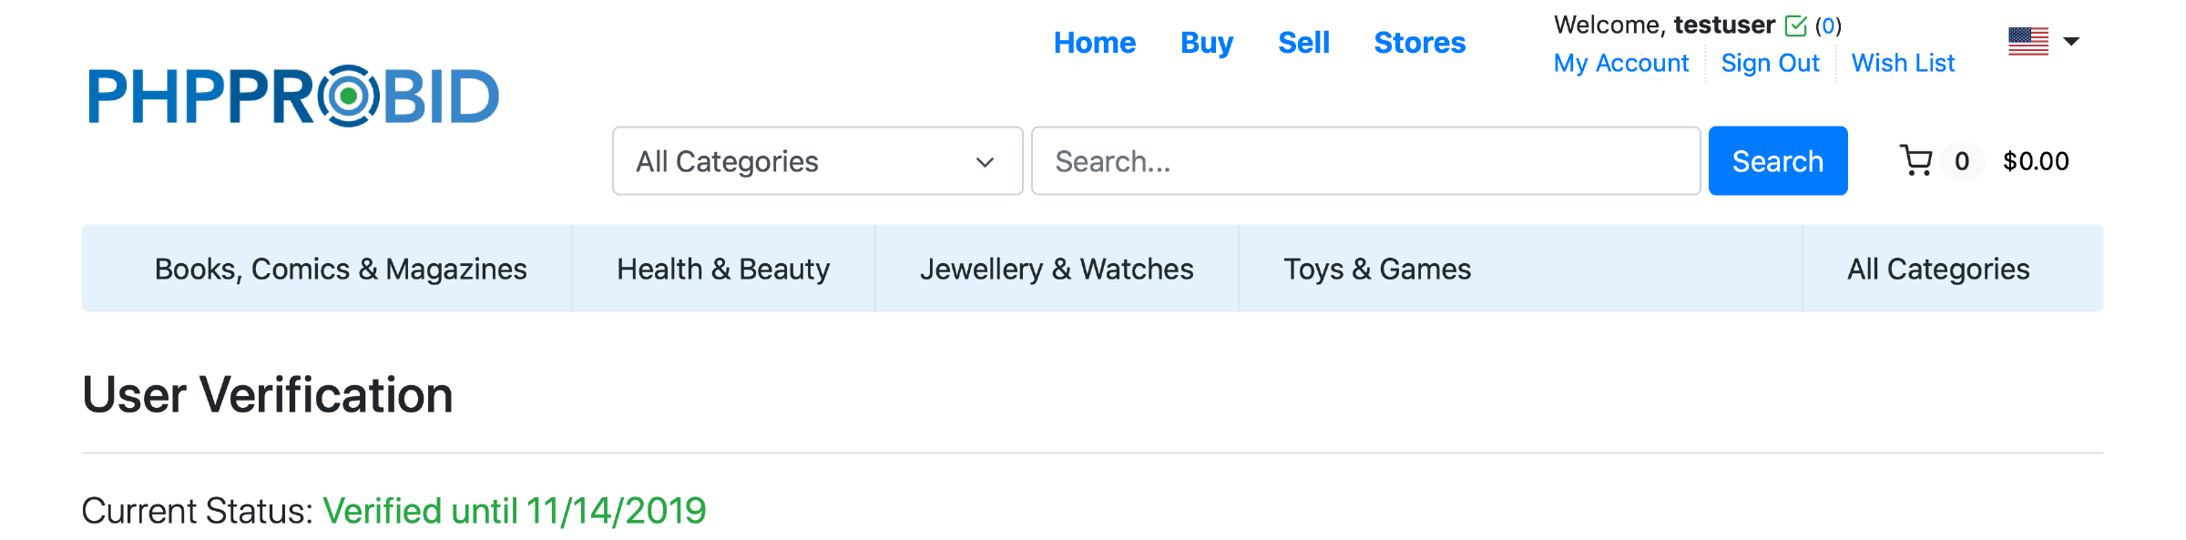Expand the language selector arrow
This screenshot has height=540, width=2186.
pos(2071,41)
